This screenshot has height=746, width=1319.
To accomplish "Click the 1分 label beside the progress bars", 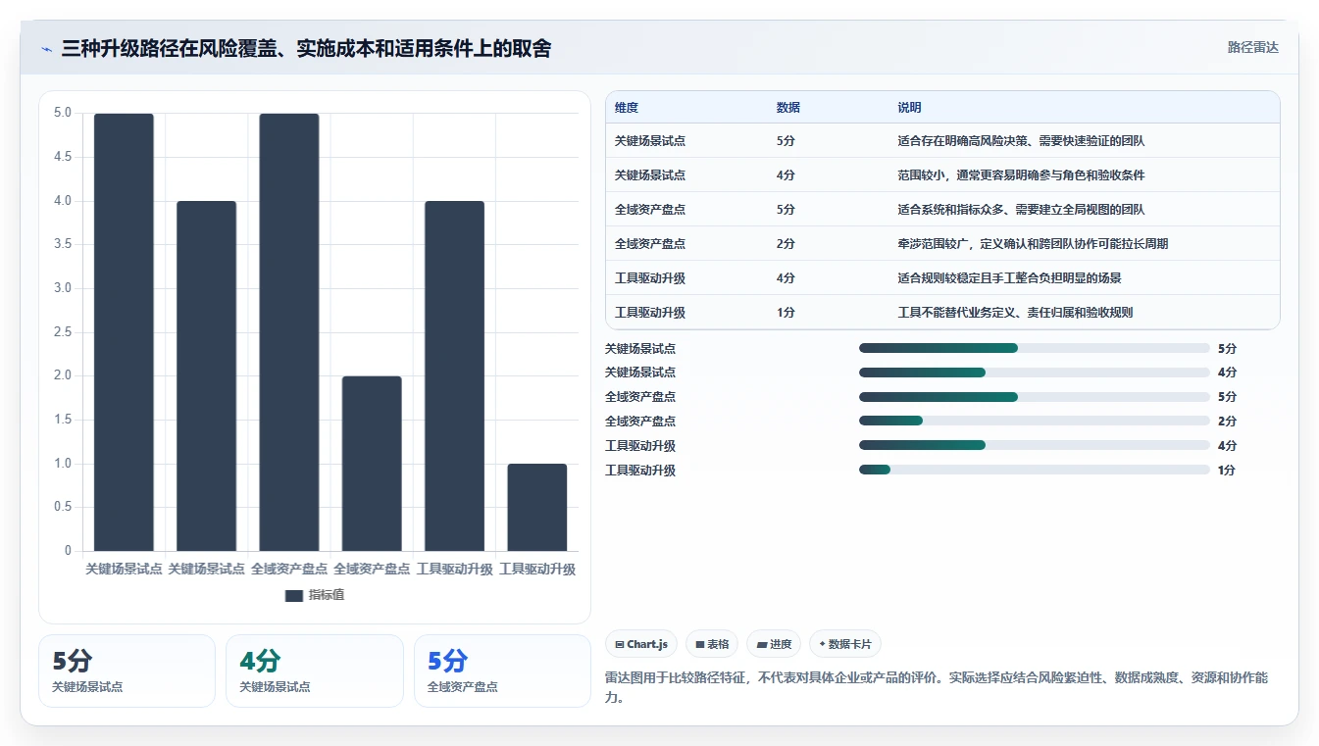I will click(x=1227, y=471).
